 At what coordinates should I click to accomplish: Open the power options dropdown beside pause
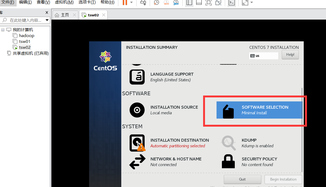coord(131,2)
